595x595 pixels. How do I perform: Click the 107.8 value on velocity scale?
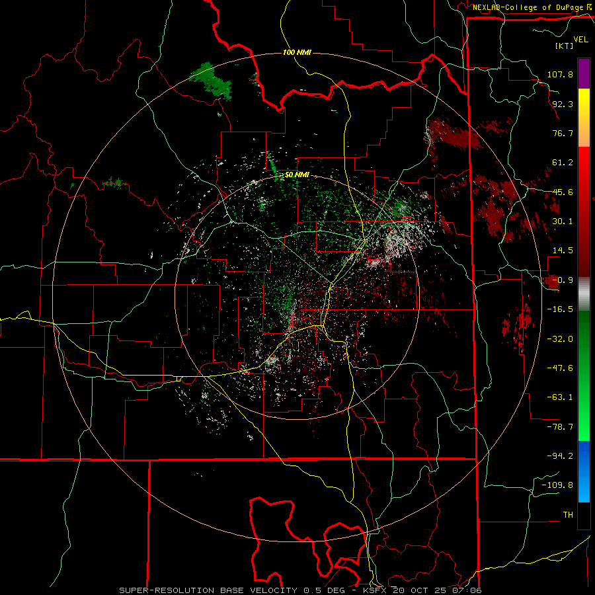click(x=560, y=74)
